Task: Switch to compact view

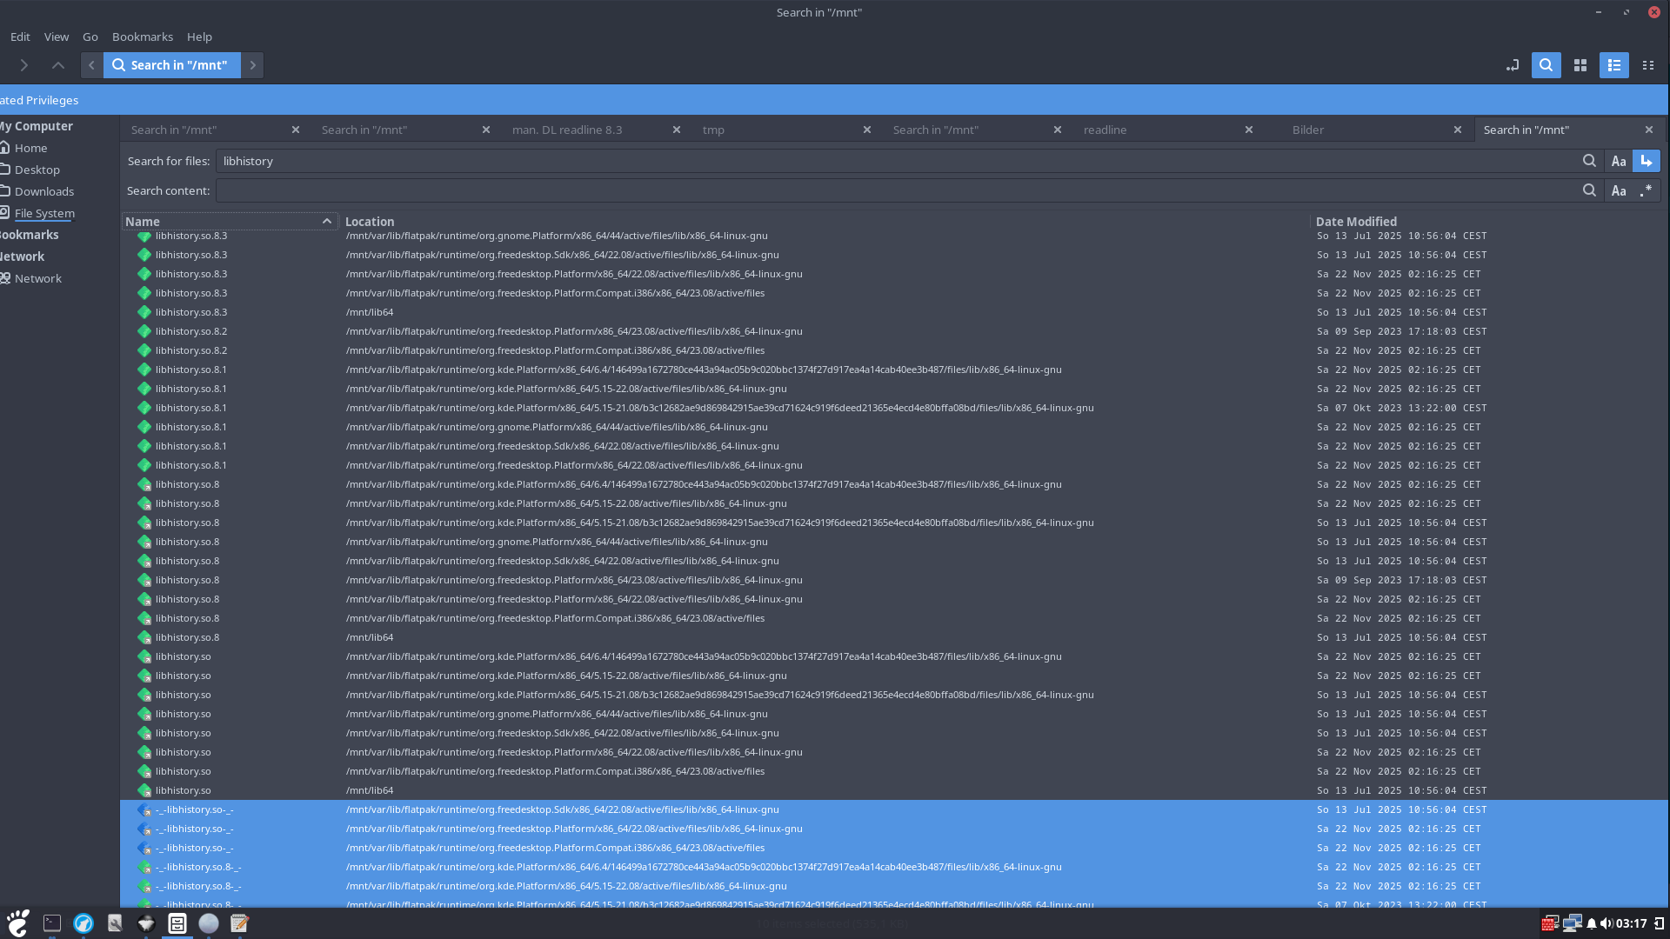Action: pos(1648,65)
